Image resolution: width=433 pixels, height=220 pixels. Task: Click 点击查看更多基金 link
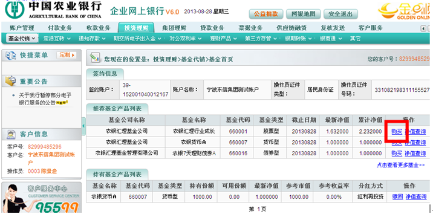pos(401,165)
